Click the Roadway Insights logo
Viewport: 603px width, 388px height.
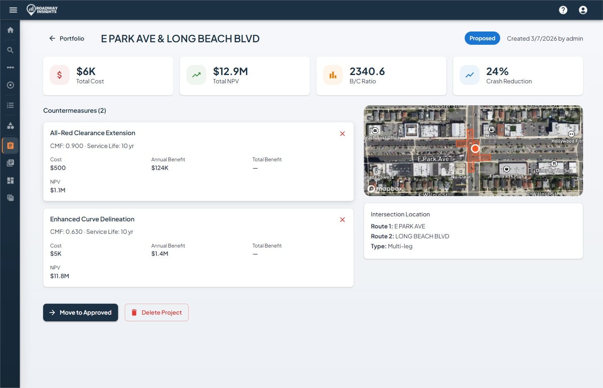pos(42,10)
